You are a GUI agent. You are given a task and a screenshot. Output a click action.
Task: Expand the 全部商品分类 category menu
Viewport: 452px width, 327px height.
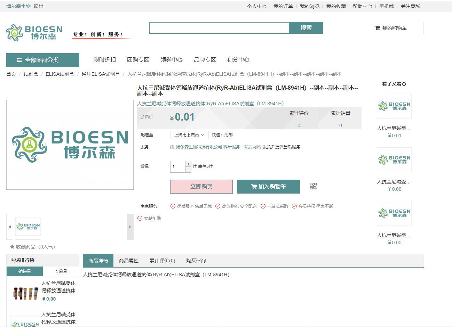tap(43, 60)
